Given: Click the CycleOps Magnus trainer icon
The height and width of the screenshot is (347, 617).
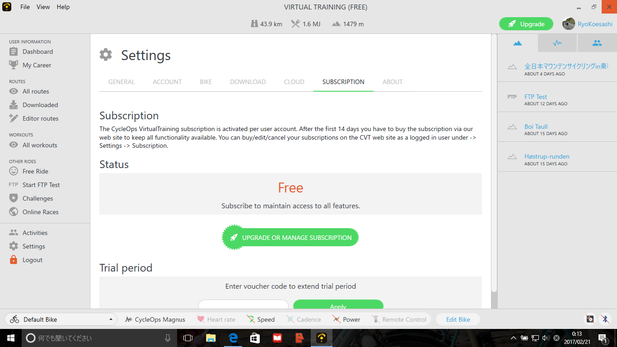Looking at the screenshot, I should pos(128,319).
